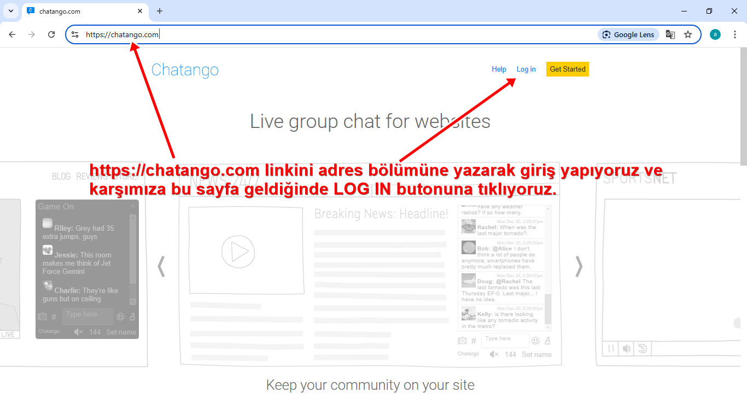Click Chatango label under news chat
This screenshot has height=398, width=747.
[x=468, y=354]
